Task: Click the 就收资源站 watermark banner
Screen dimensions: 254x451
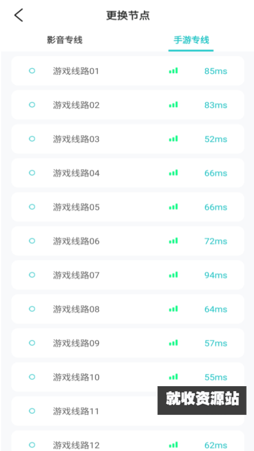Action: point(202,400)
